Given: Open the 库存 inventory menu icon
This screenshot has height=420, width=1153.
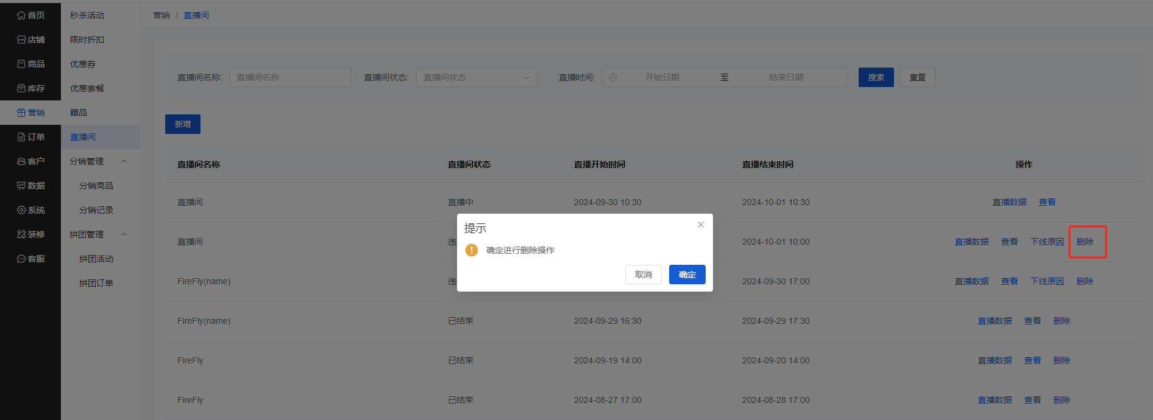Looking at the screenshot, I should [x=21, y=88].
